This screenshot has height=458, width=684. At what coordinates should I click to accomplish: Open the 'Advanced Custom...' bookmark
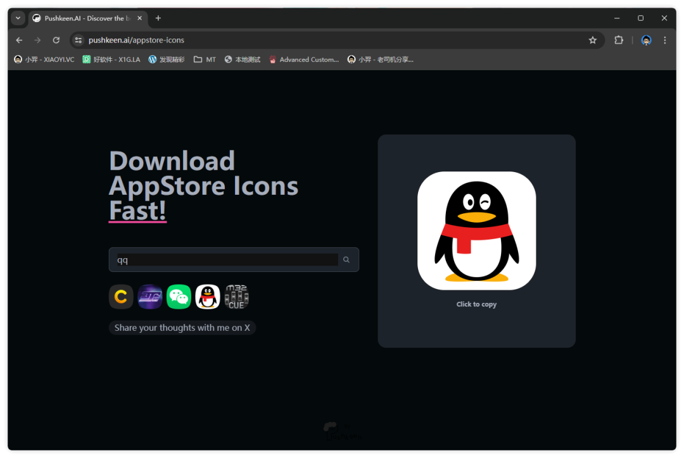tap(304, 59)
